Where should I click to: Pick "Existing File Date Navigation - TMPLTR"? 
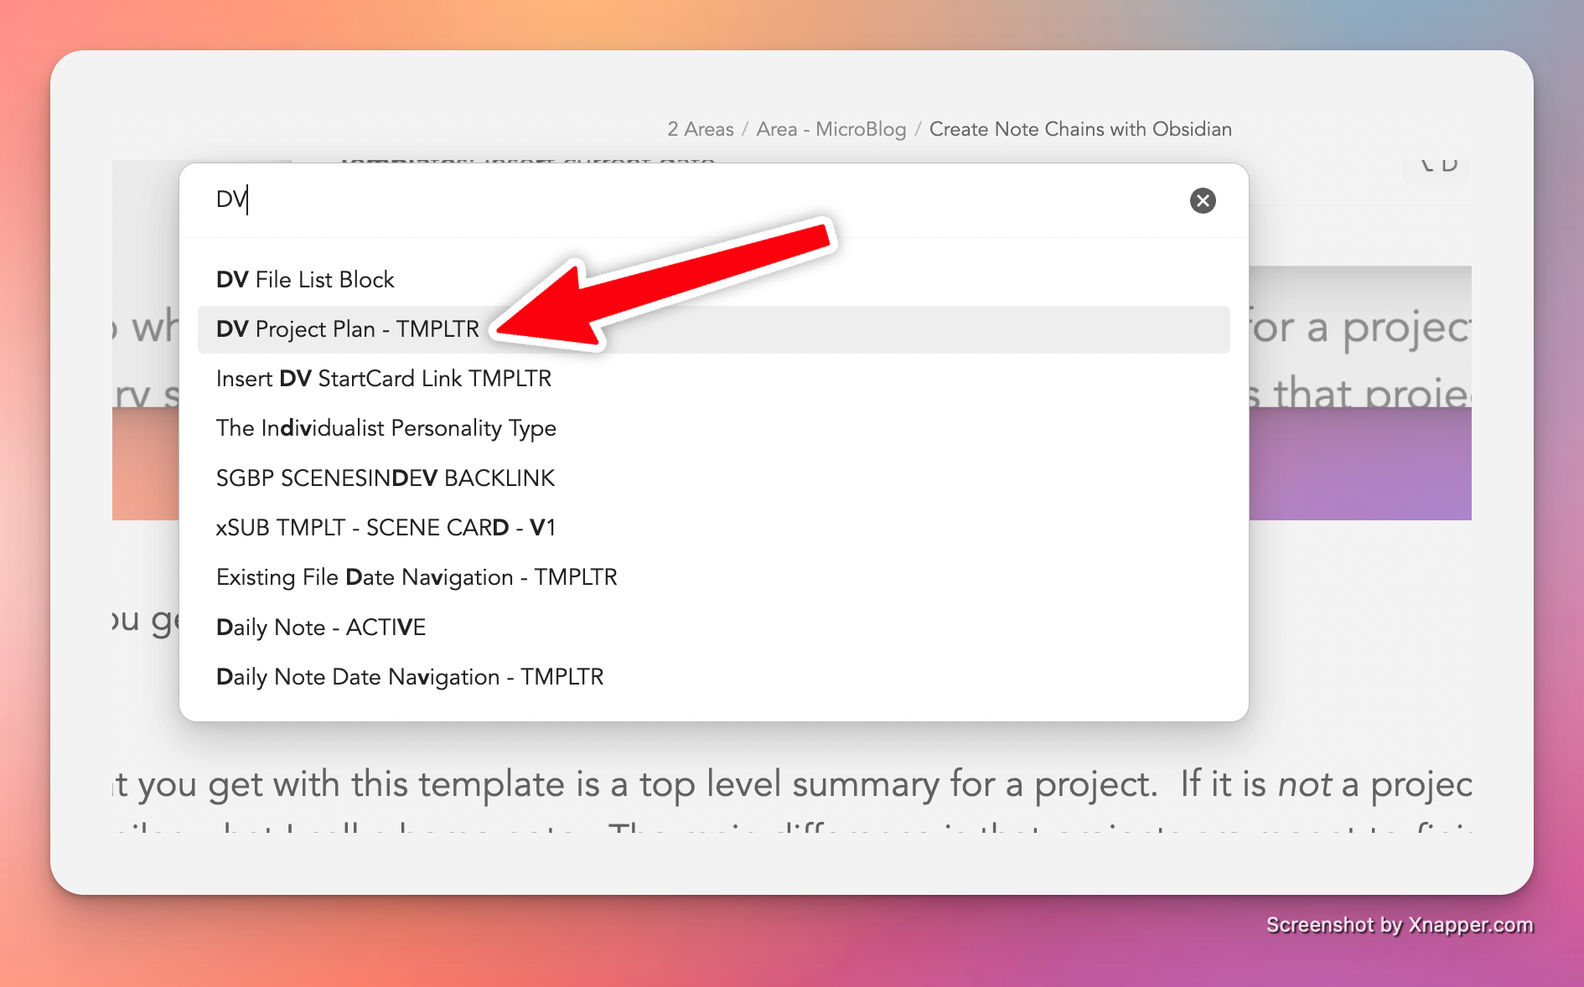[416, 577]
